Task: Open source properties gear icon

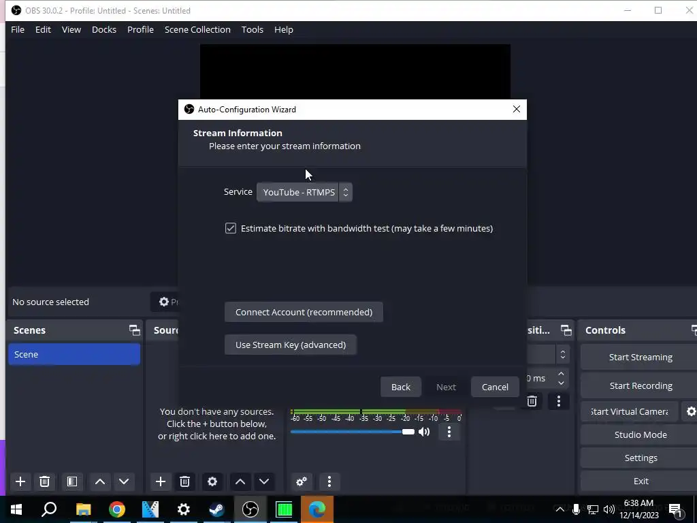Action: click(x=212, y=481)
